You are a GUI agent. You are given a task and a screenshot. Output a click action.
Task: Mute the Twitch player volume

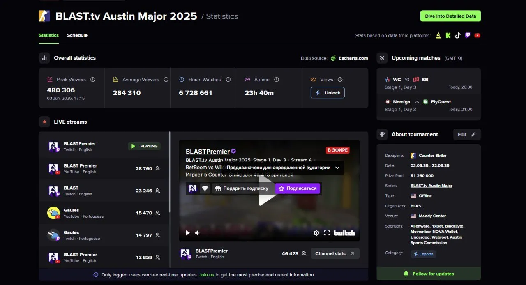(198, 233)
